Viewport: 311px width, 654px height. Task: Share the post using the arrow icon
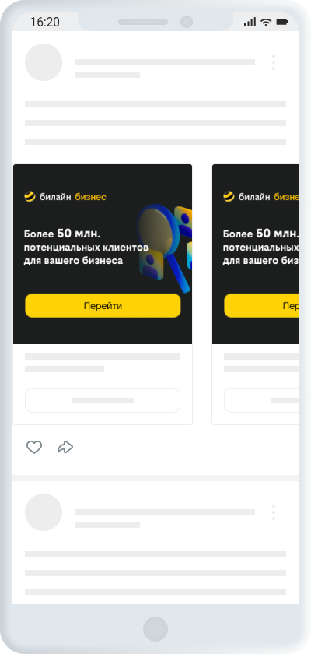click(x=65, y=447)
